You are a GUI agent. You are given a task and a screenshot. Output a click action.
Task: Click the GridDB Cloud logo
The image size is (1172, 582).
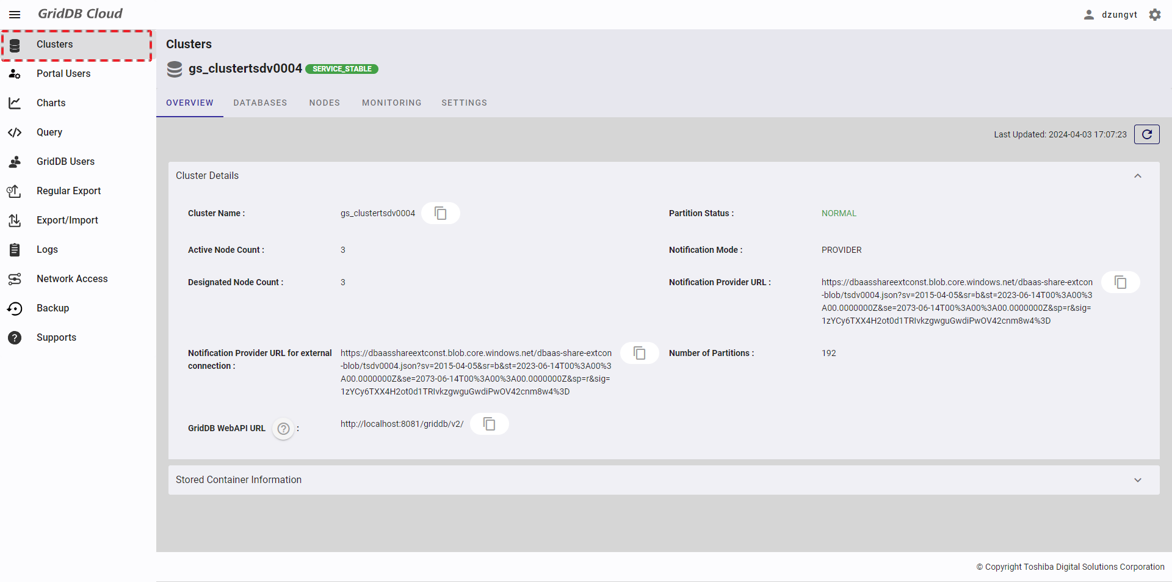pyautogui.click(x=80, y=13)
